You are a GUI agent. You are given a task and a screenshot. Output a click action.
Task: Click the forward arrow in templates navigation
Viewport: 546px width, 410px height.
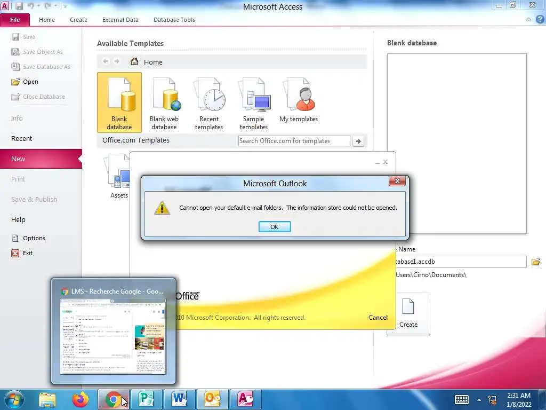coord(117,61)
